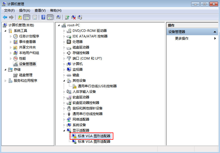220x153 pixels.
Task: Click the 计算机 category icon
Action: 69,64
